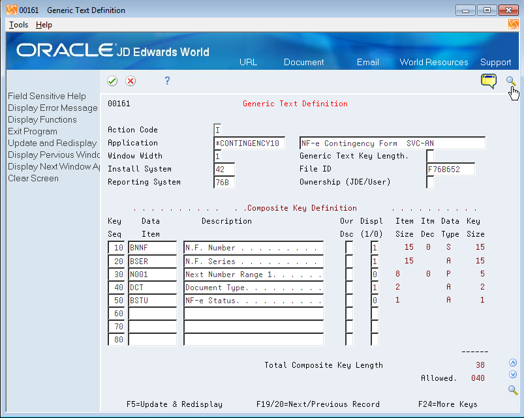Click the Install System field
Viewport: 524px width, 418px height.
tap(224, 169)
